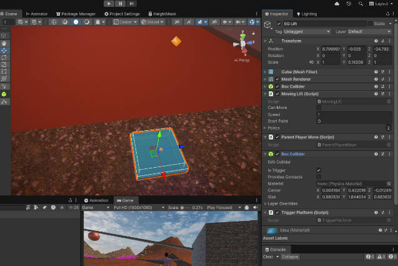Click the Pause button

tap(120, 4)
